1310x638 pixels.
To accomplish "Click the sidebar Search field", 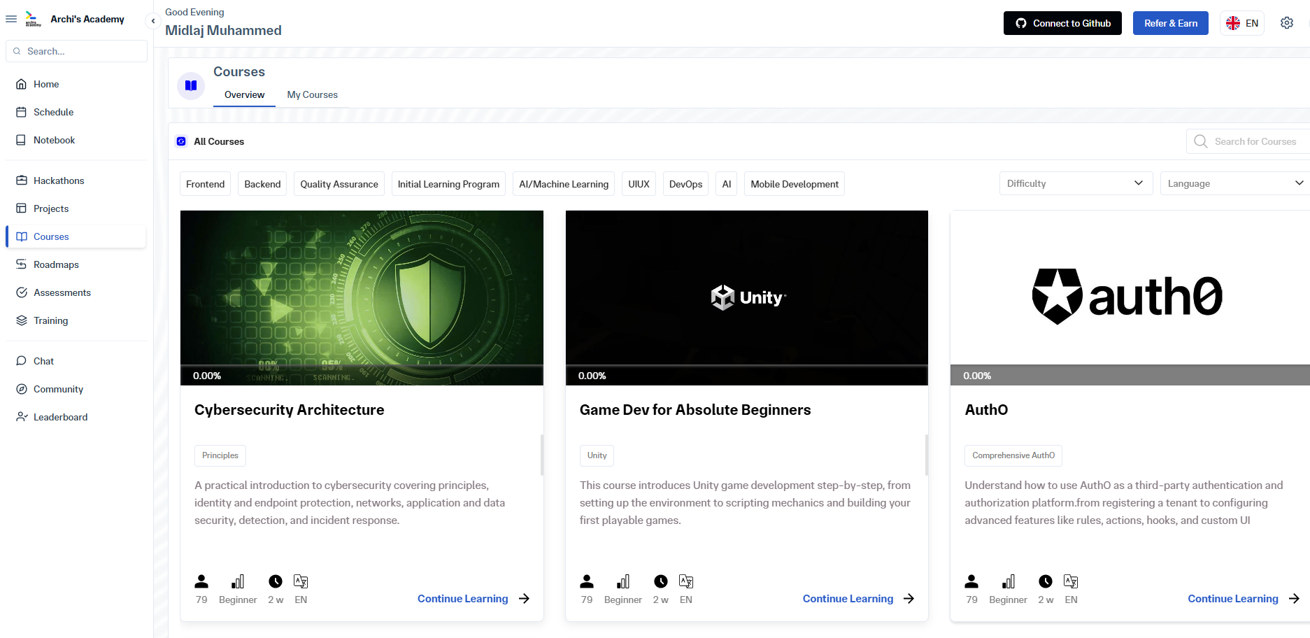I will pyautogui.click(x=77, y=51).
